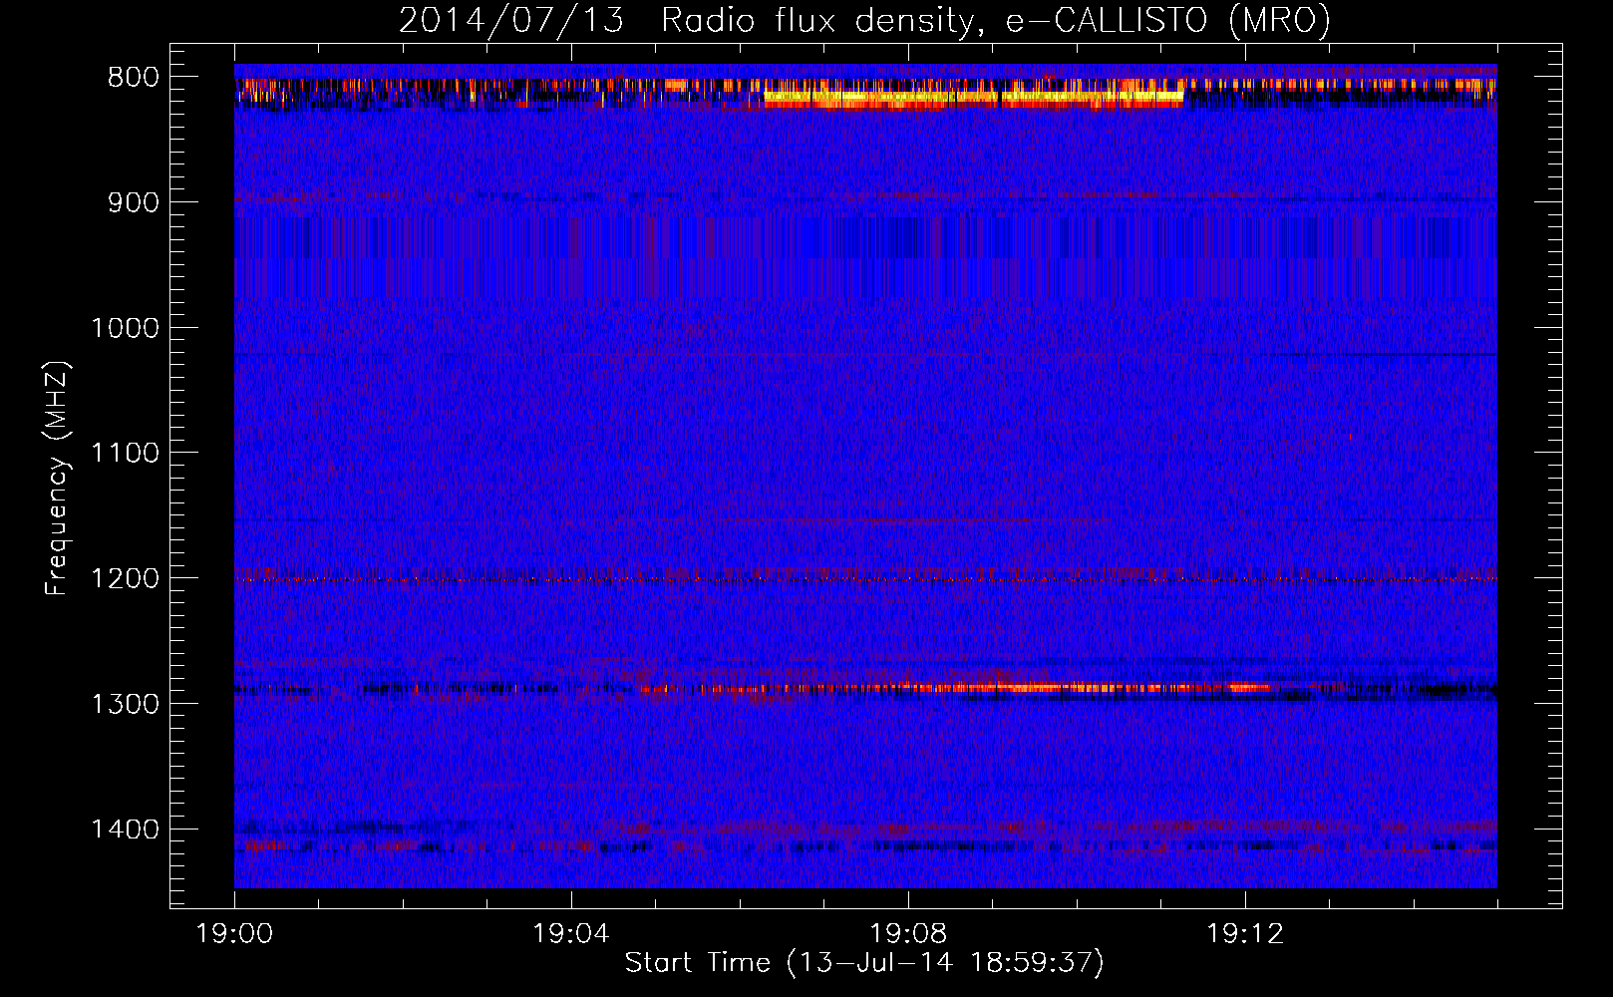Click the 1100 frequency tick label
This screenshot has width=1613, height=997.
point(125,454)
